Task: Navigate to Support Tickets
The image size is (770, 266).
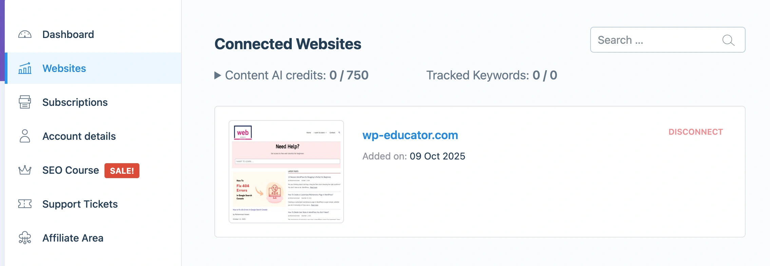Action: (x=80, y=204)
